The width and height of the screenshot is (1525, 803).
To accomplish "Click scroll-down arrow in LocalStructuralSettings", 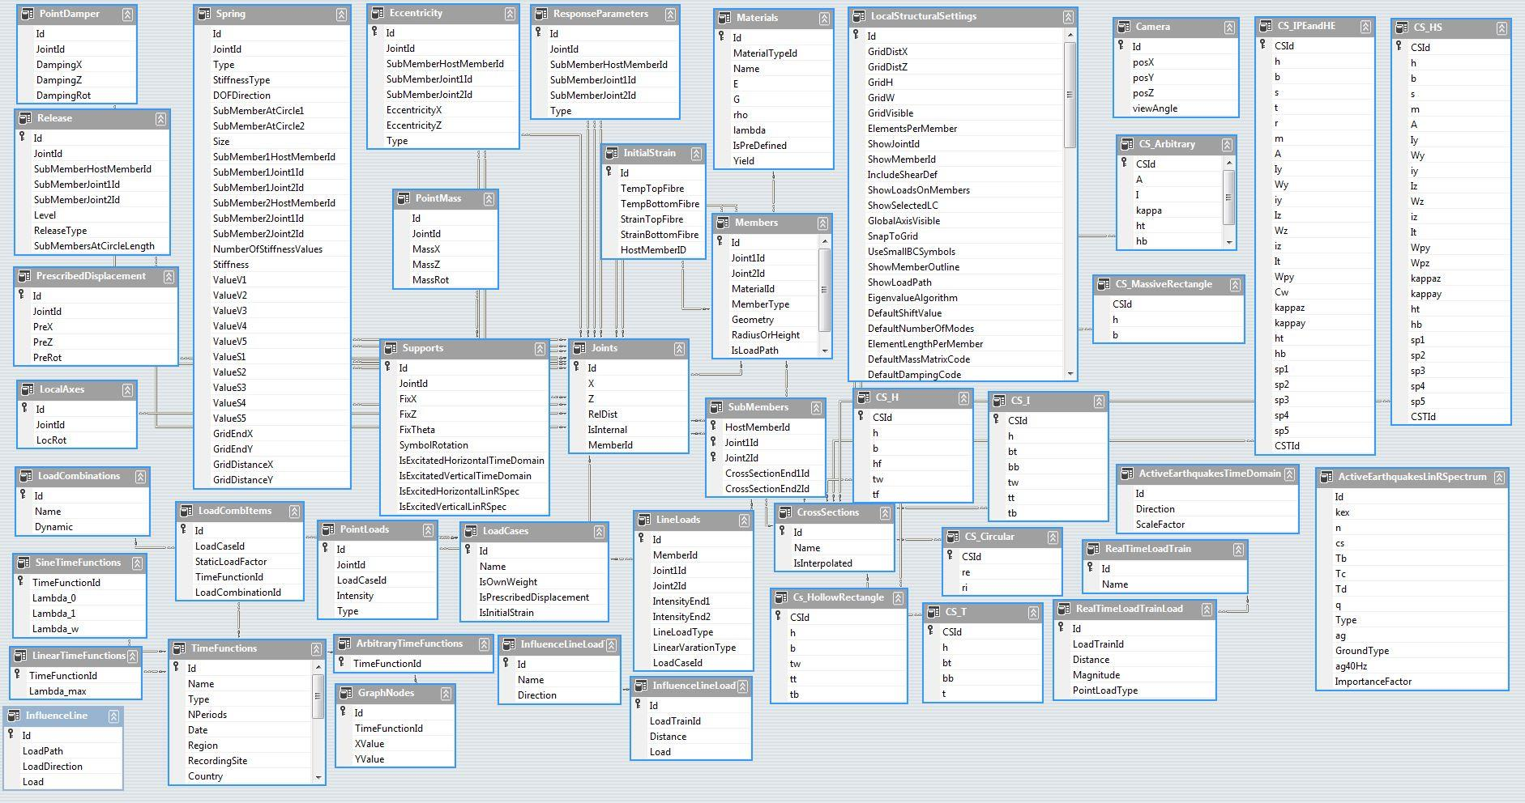I will 1070,374.
